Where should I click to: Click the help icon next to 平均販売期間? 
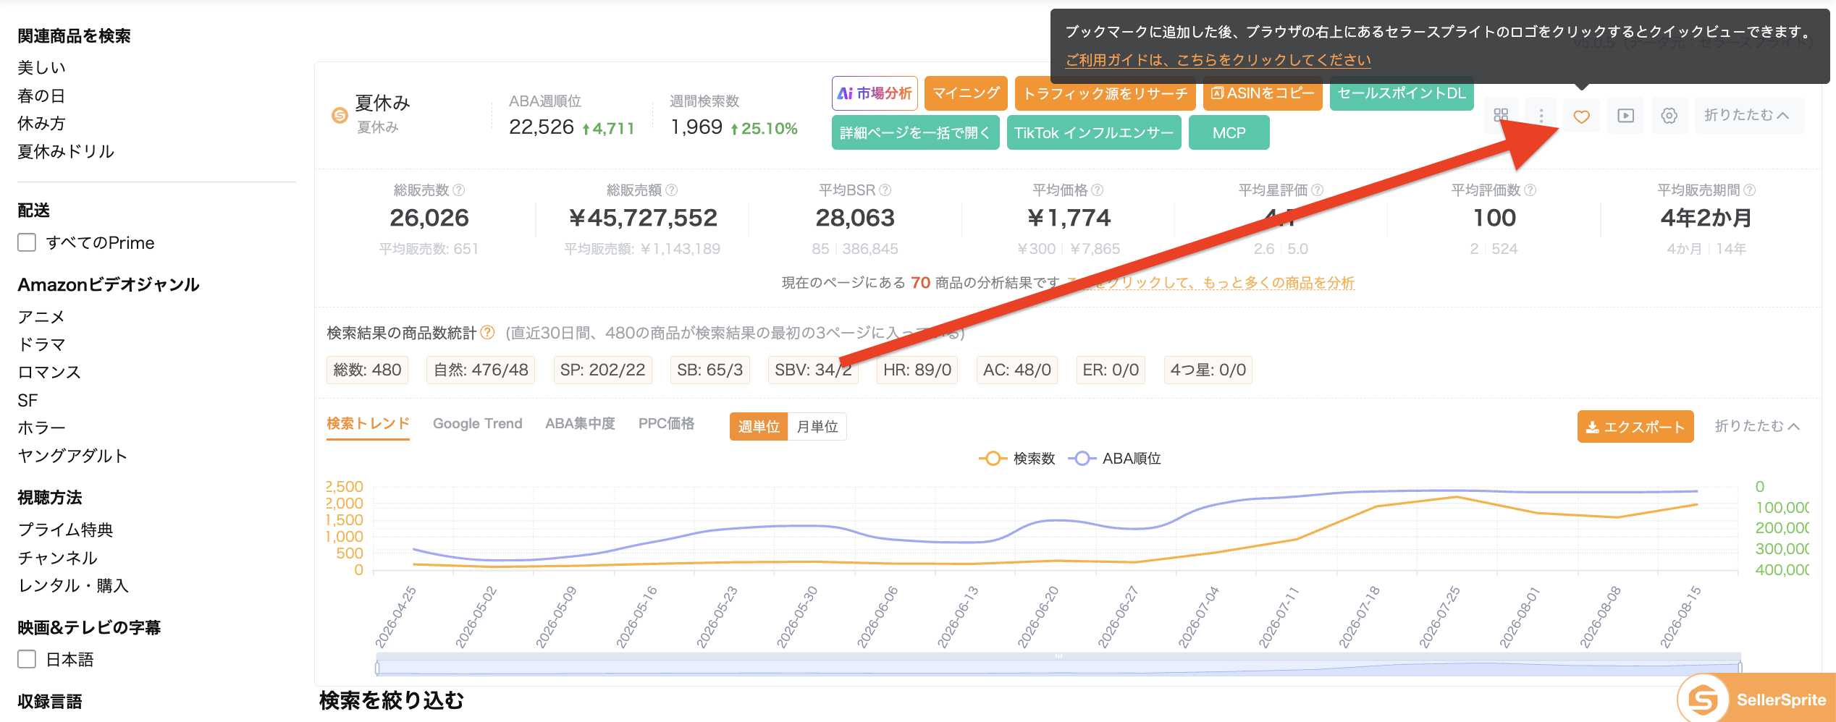(1750, 190)
